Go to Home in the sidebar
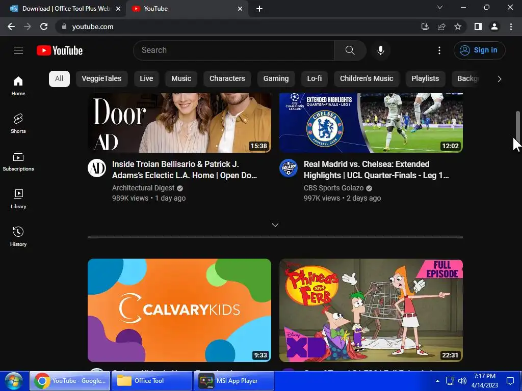Screen dimensions: 522x391 [18, 86]
